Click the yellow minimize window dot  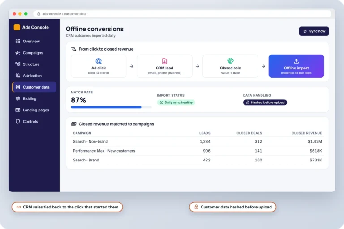tap(20, 14)
